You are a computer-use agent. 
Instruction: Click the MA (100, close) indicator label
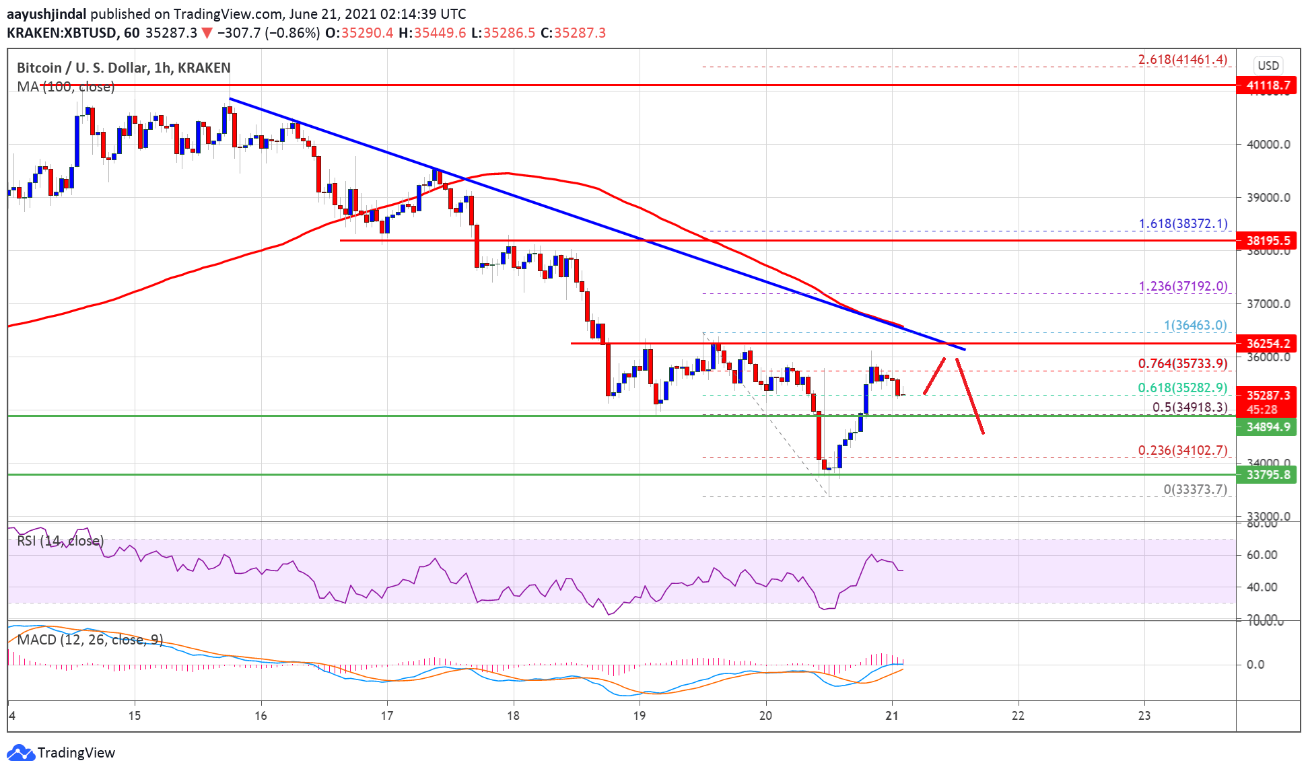65,87
